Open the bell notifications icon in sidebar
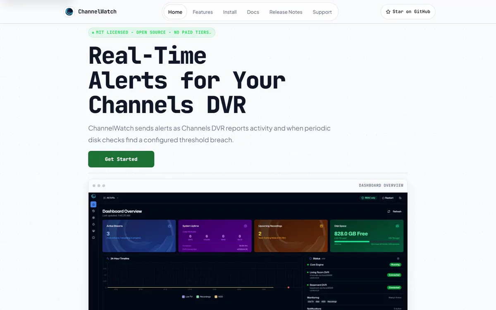This screenshot has height=310, width=496. tap(93, 224)
